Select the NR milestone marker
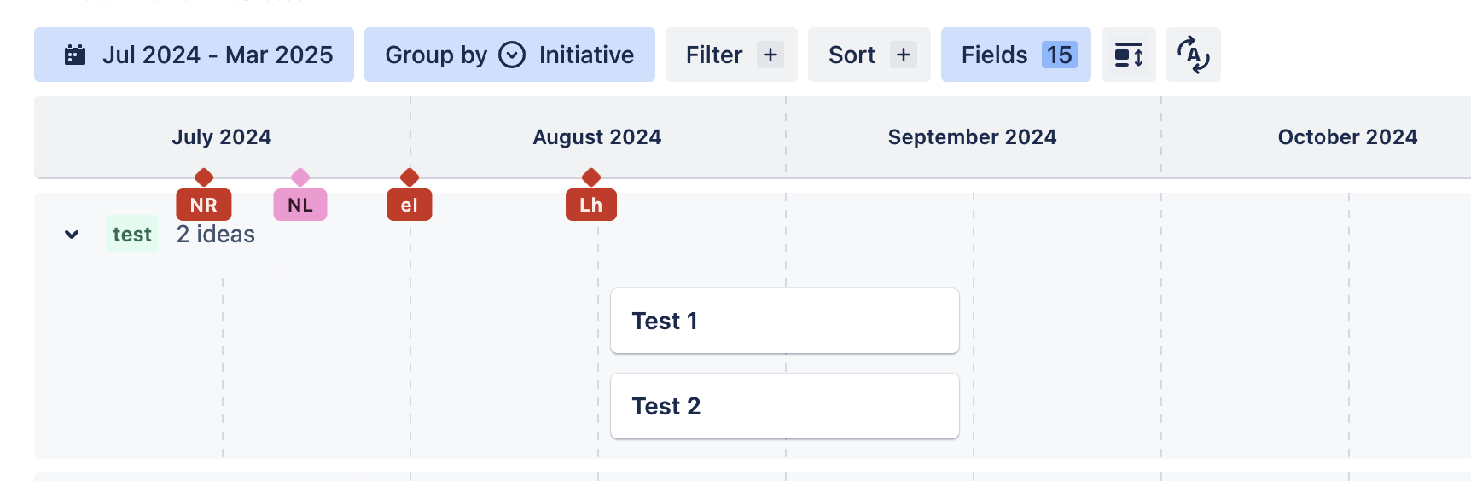The image size is (1471, 481). click(x=203, y=205)
